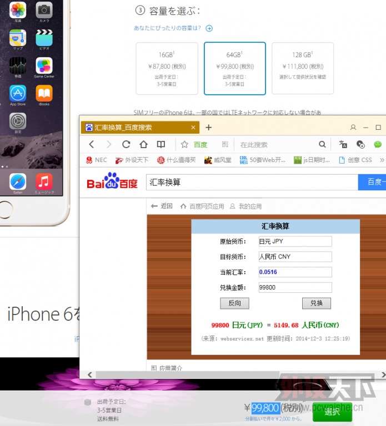This screenshot has width=386, height=426.
Task: Open the Maps app icon on iPhone
Action: point(18,38)
